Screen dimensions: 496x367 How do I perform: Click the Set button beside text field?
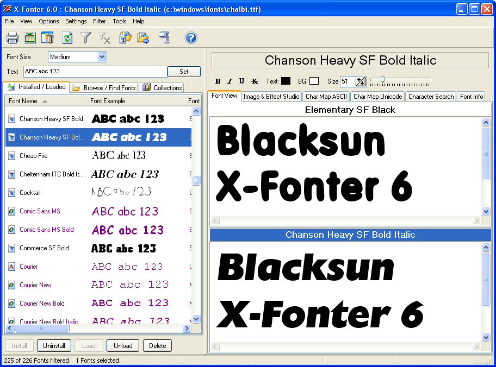[184, 72]
